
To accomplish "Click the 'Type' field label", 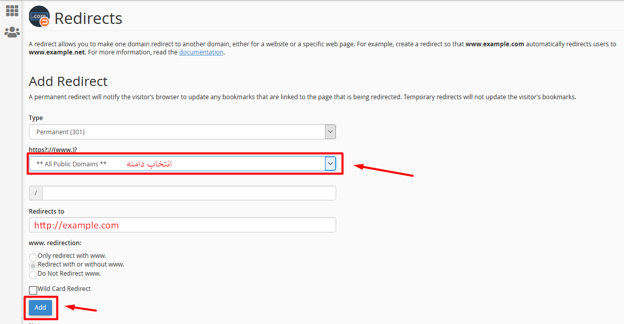I will pyautogui.click(x=36, y=118).
